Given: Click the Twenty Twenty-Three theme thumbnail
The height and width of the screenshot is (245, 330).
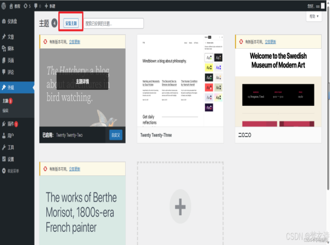Looking at the screenshot, I should coord(180,81).
